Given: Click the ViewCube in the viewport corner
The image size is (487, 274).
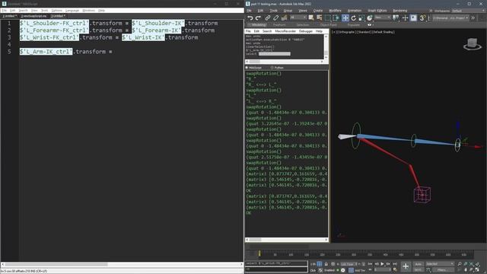Looking at the screenshot, I should 472,44.
